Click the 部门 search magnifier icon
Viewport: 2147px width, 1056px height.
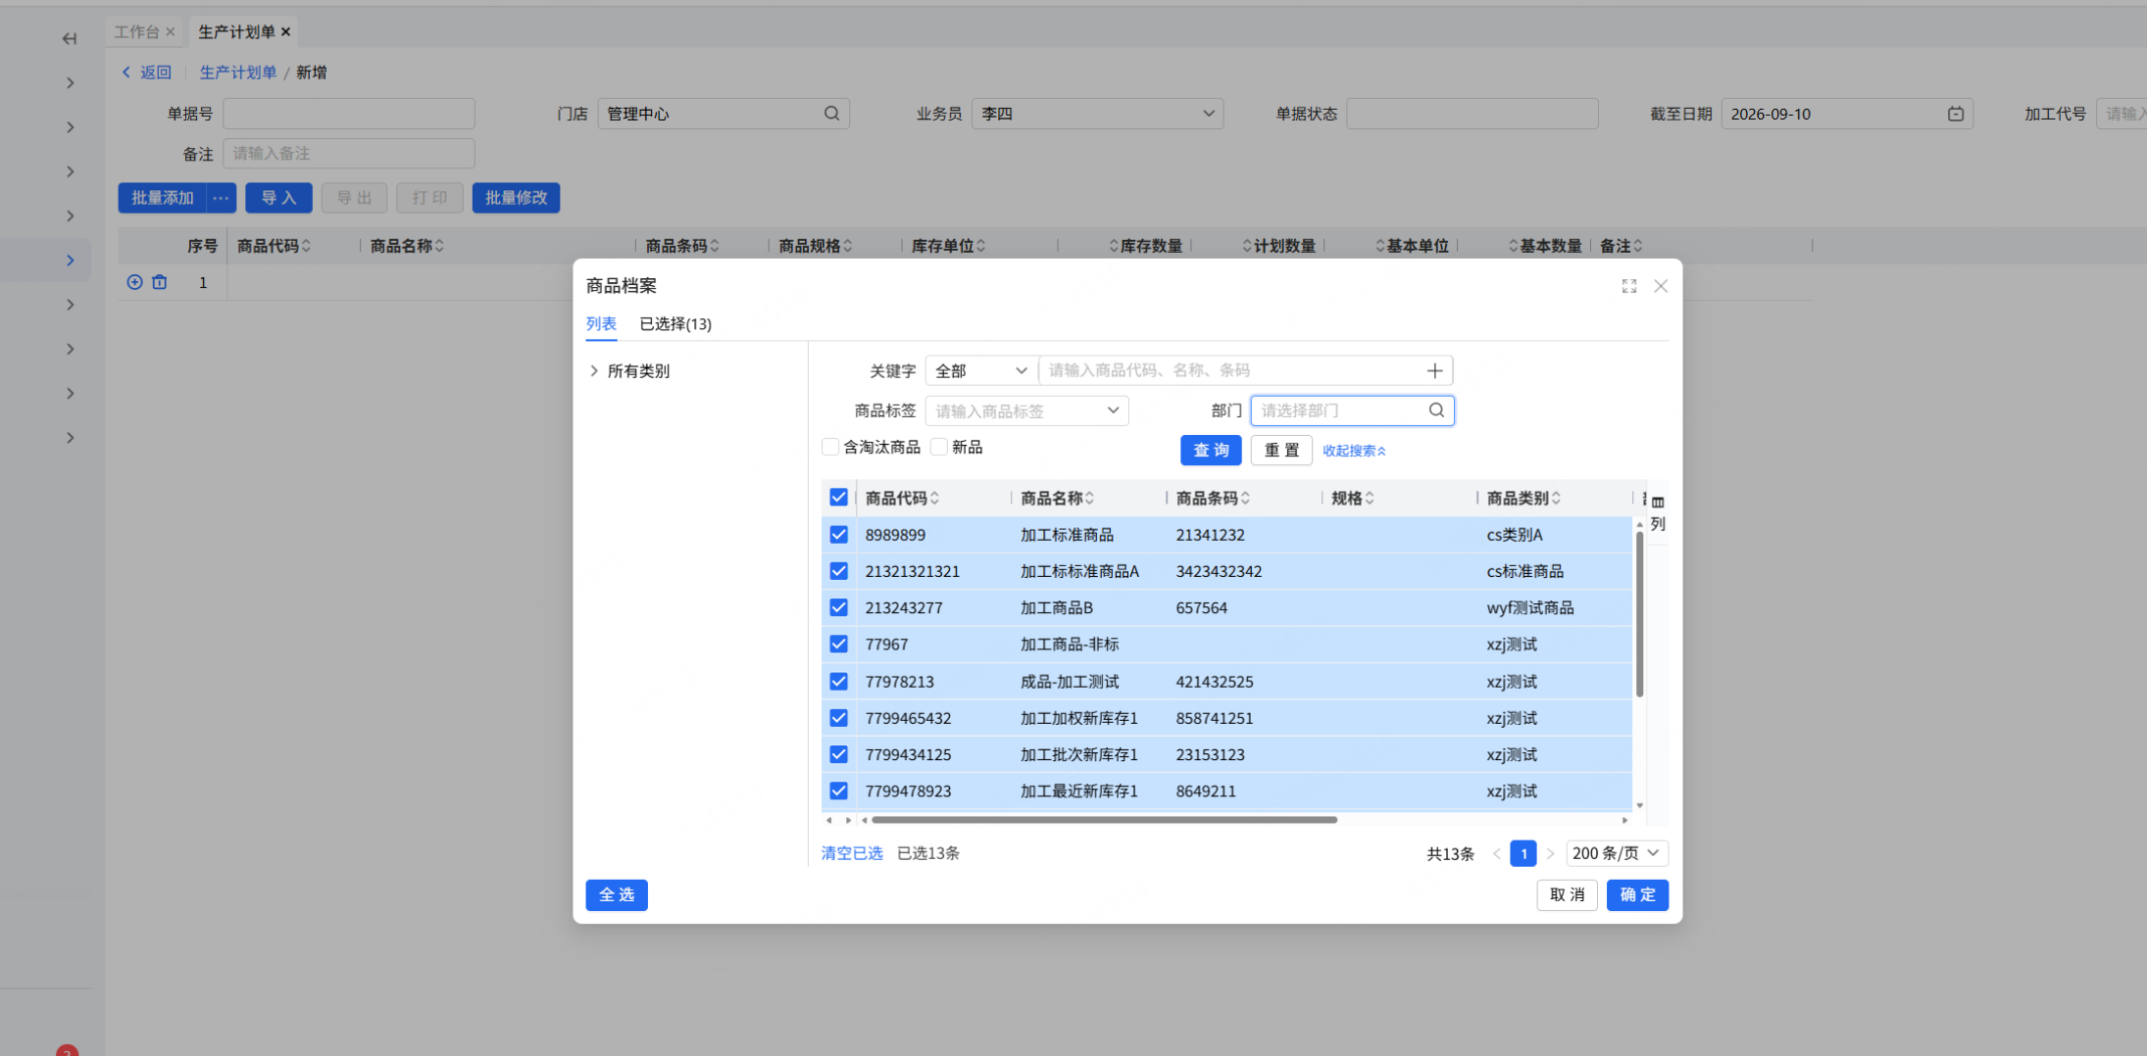tap(1436, 410)
